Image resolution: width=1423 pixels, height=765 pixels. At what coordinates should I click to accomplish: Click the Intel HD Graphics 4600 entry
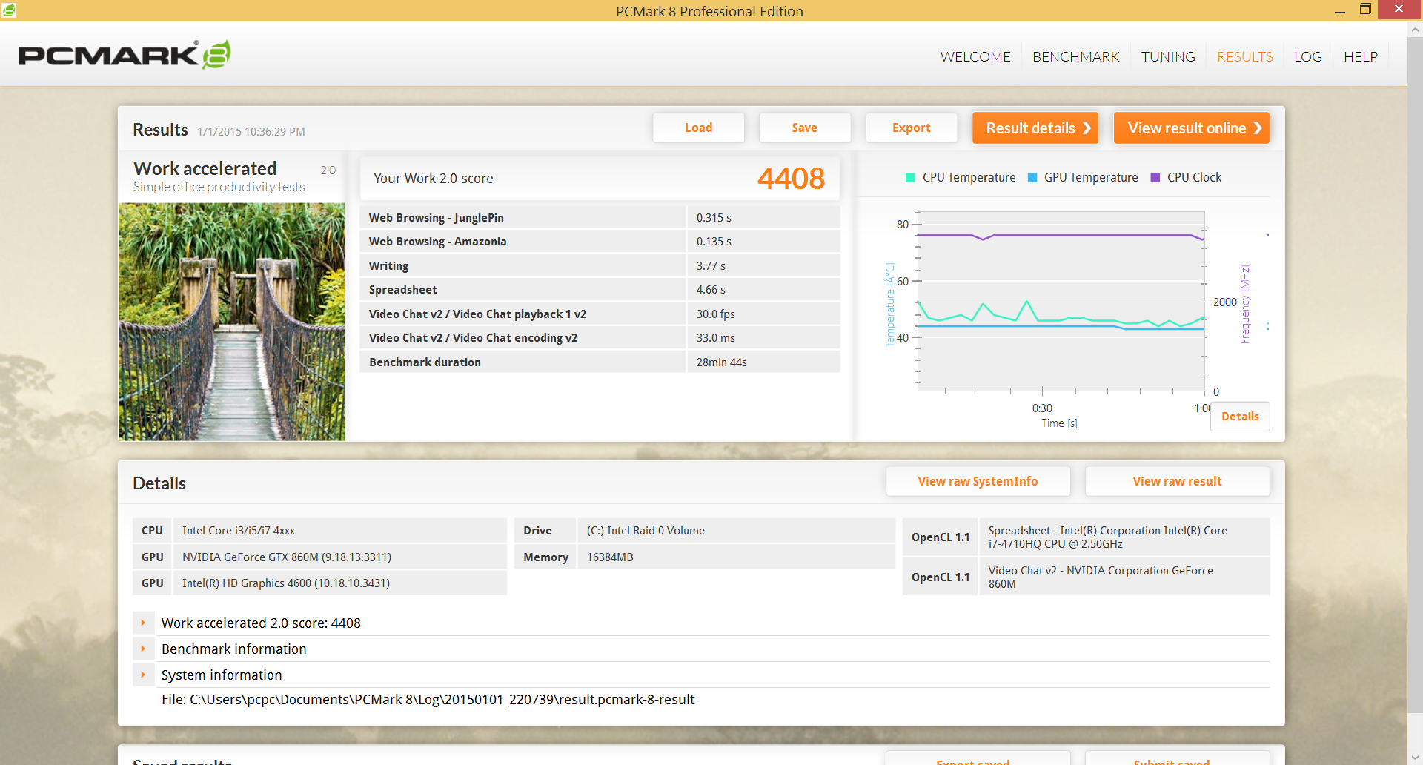click(x=319, y=583)
